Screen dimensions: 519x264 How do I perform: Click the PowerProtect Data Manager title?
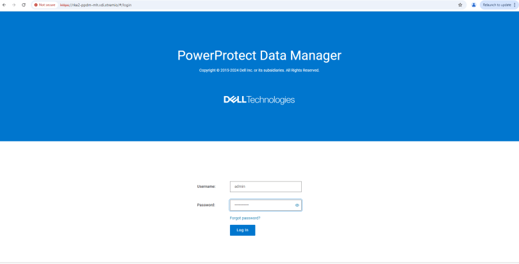pyautogui.click(x=259, y=55)
